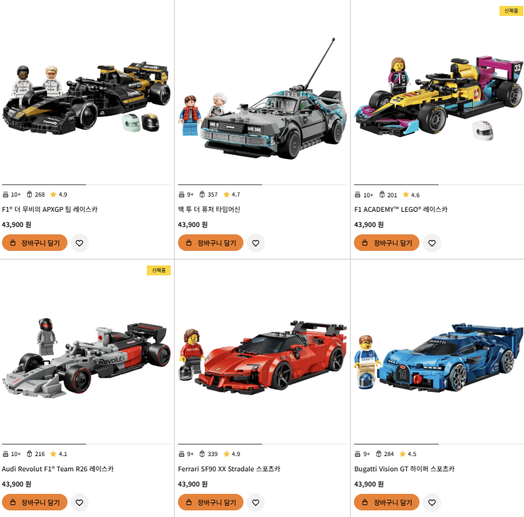This screenshot has width=524, height=517.
Task: Click the blue Bugatti product image
Action: (x=439, y=357)
